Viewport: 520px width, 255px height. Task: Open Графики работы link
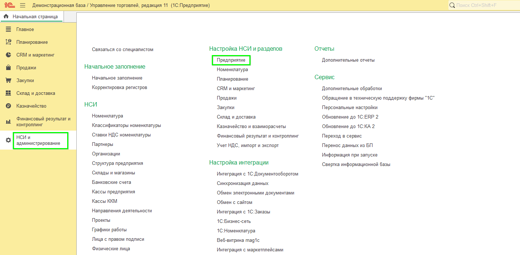coord(110,229)
